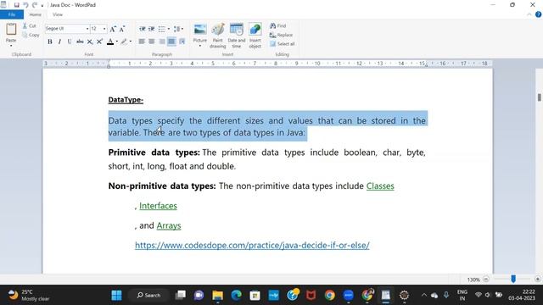
Task: Insert date and time
Action: coord(237,36)
